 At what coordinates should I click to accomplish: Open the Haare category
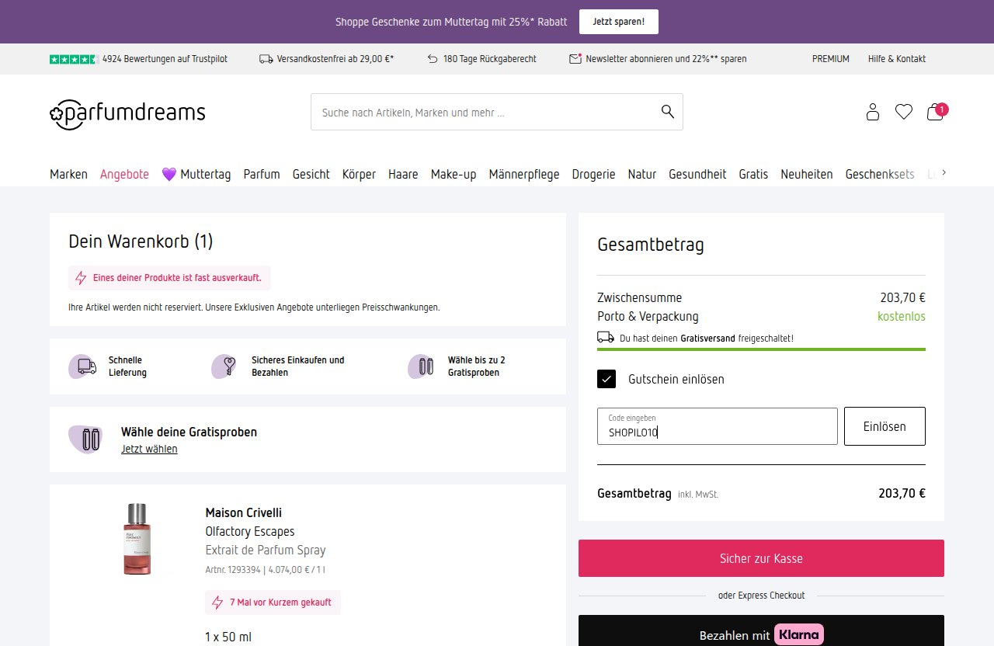click(403, 175)
